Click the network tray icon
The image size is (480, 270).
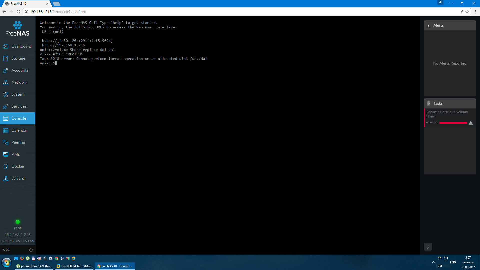[446, 259]
